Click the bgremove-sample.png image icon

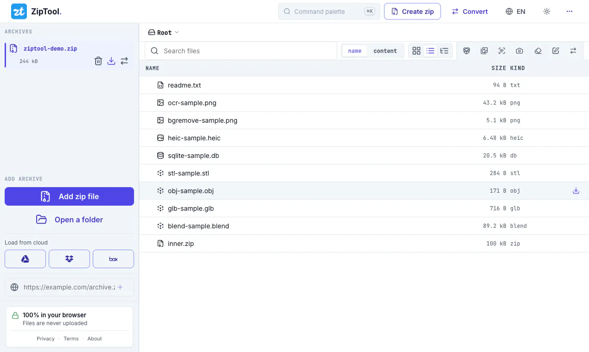(160, 120)
